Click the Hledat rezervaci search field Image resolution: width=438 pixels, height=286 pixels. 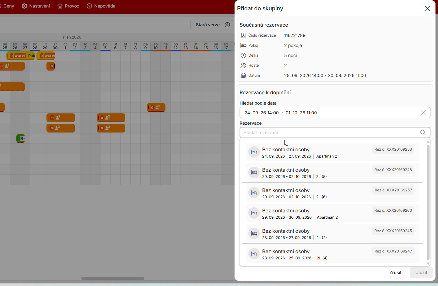pyautogui.click(x=335, y=133)
